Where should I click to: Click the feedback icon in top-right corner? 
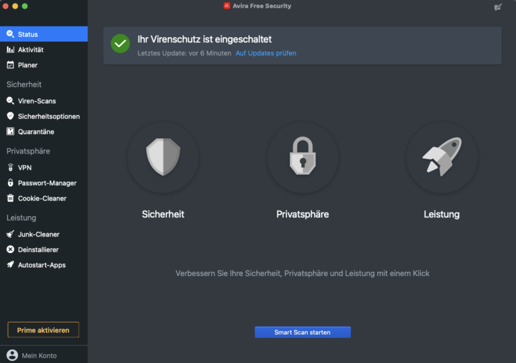tap(498, 7)
